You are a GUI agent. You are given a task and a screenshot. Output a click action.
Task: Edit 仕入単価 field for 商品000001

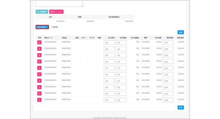point(109,43)
